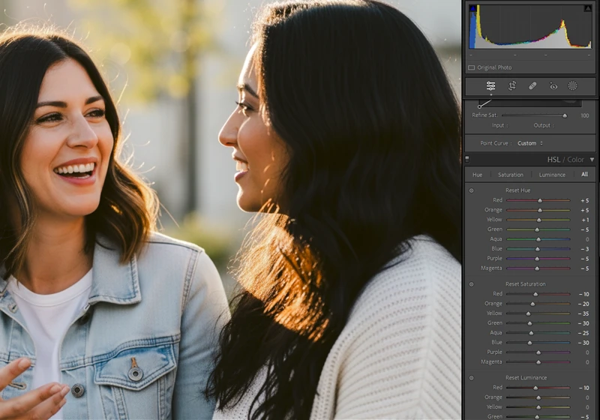
Task: Click the 'Output :' label under the curve
Action: (544, 125)
